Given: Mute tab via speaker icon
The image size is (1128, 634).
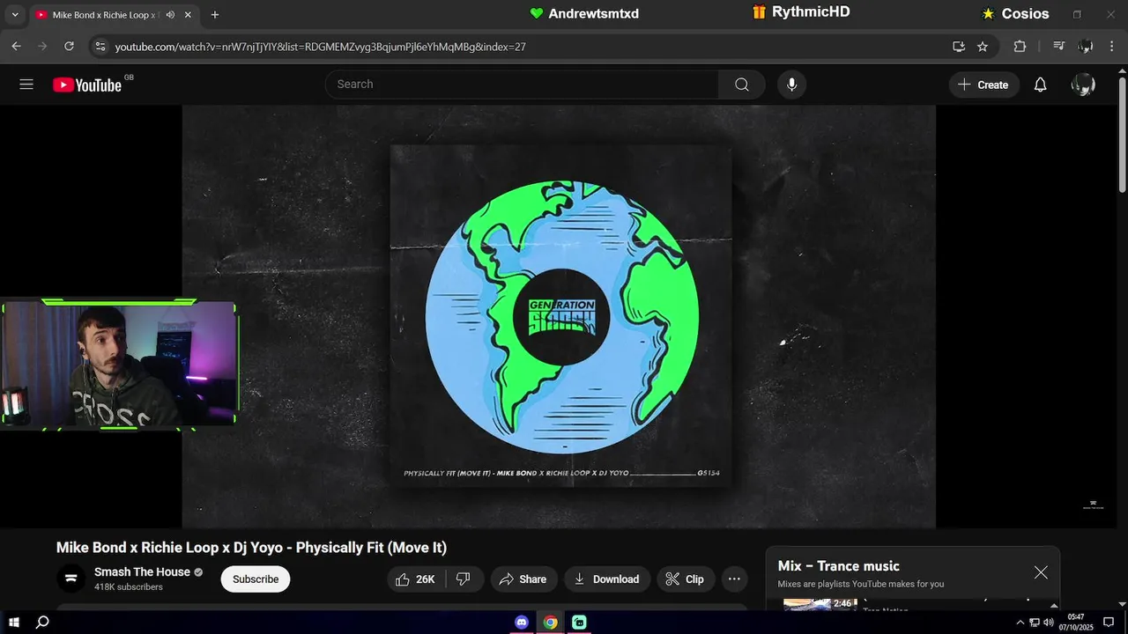Looking at the screenshot, I should (170, 15).
